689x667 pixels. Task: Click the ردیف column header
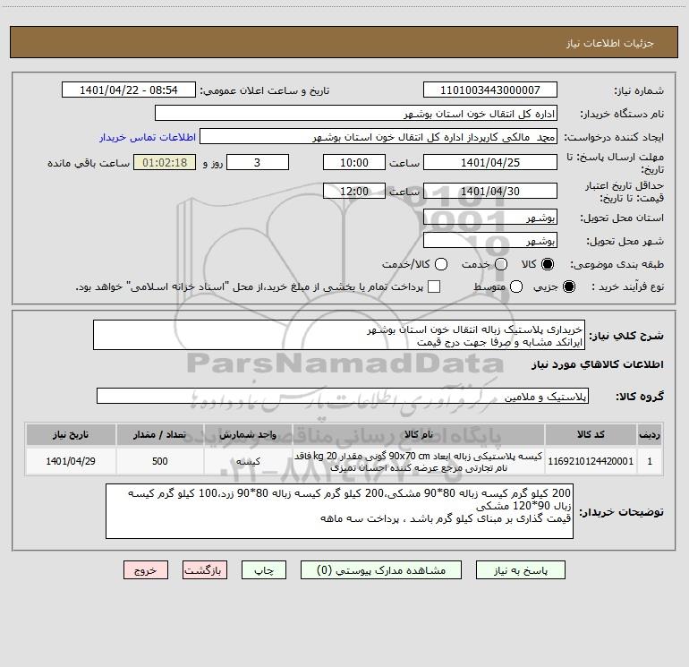[650, 434]
